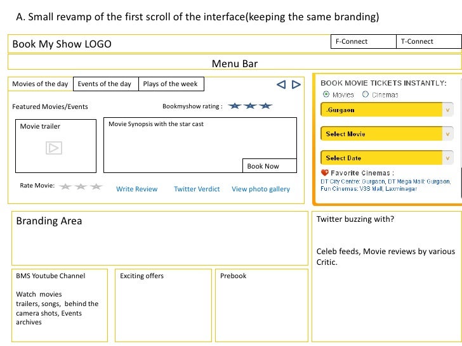Open DT Mega Mall: Gurgaon cinema link

[419, 181]
